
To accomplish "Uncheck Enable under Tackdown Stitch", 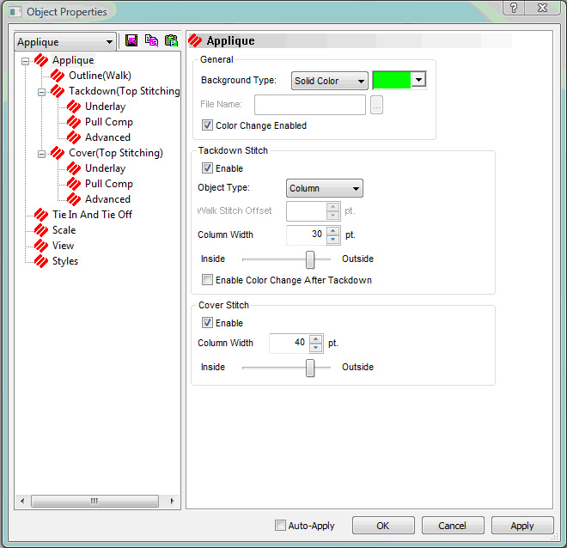I will click(207, 168).
